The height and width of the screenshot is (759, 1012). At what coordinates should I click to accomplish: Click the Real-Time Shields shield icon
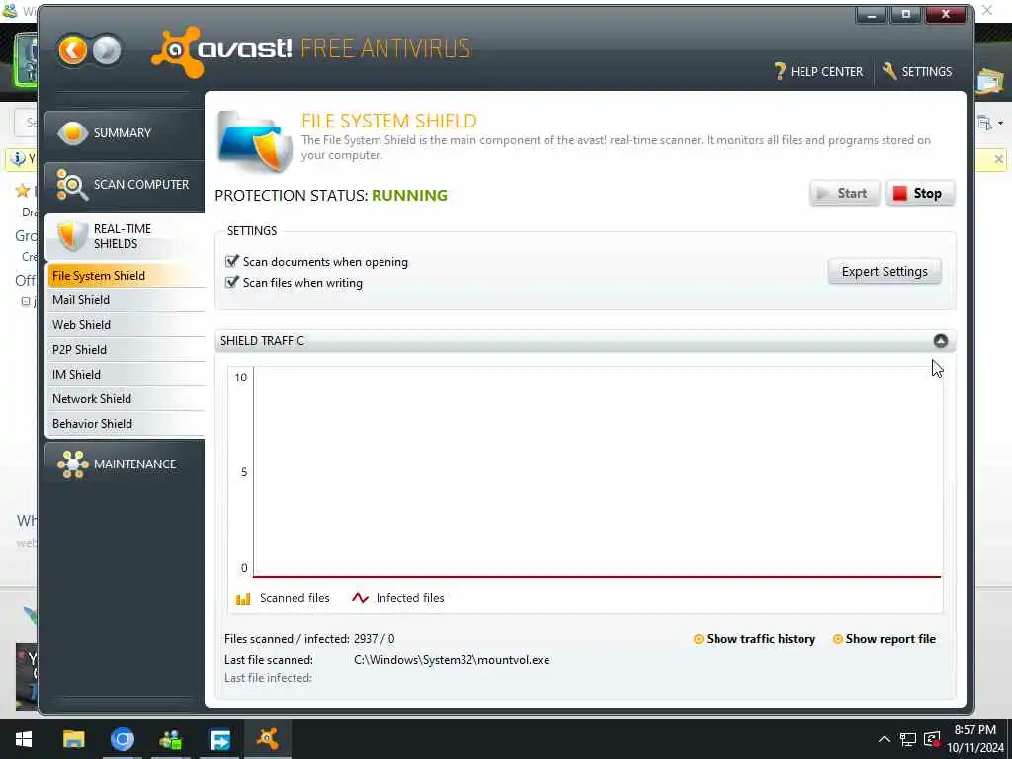[x=72, y=236]
